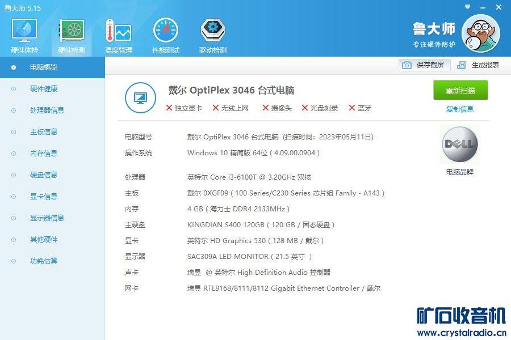Screen dimensions: 511x340
Task: Close the 鲁大师 window
Action: point(499,7)
